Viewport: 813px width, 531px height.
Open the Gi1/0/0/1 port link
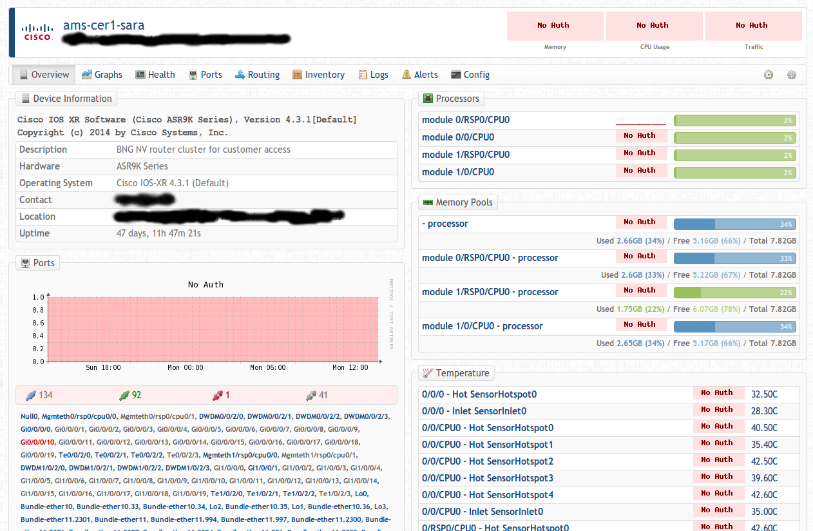(263, 468)
